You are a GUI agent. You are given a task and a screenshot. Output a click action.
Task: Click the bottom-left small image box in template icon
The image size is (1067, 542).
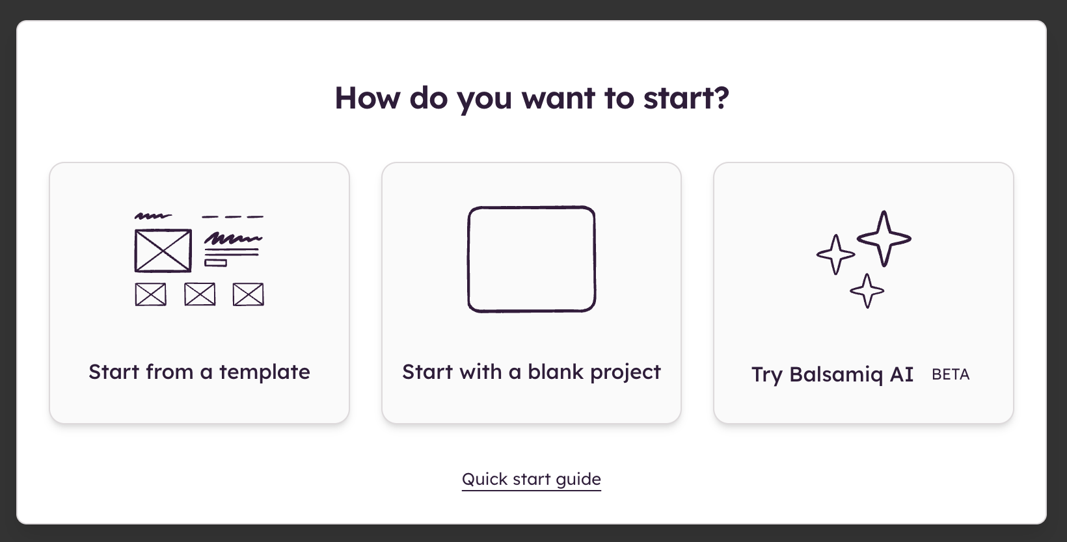pos(150,294)
